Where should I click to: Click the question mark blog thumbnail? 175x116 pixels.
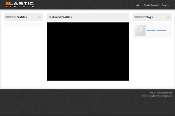[140, 30]
